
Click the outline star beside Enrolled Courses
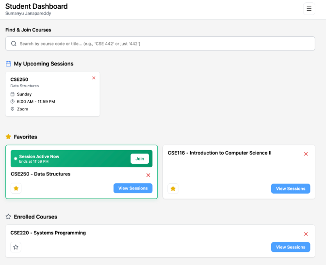pos(8,217)
